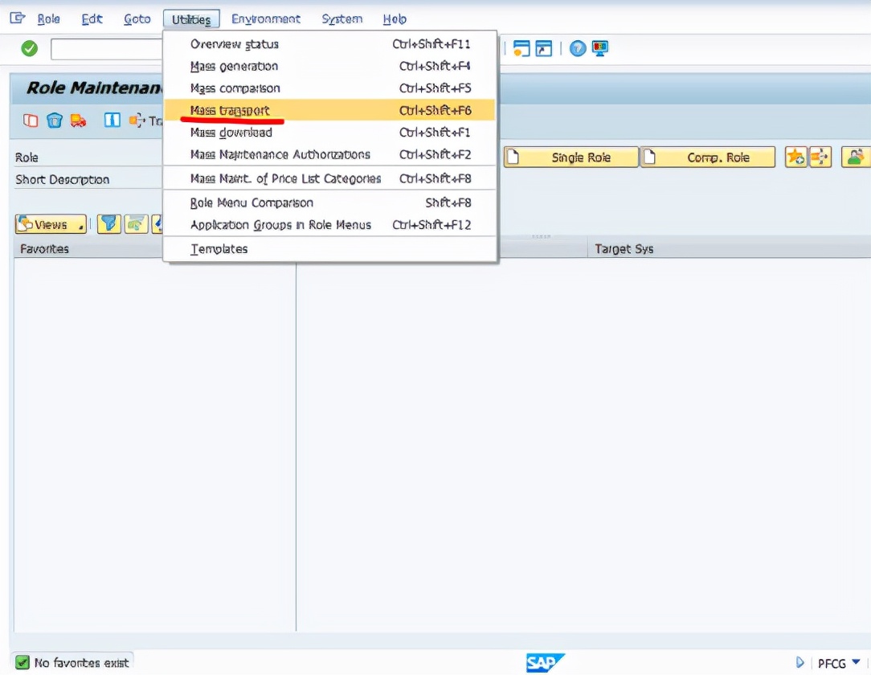871x675 pixels.
Task: Click the Delete Role trash icon
Action: coord(54,120)
